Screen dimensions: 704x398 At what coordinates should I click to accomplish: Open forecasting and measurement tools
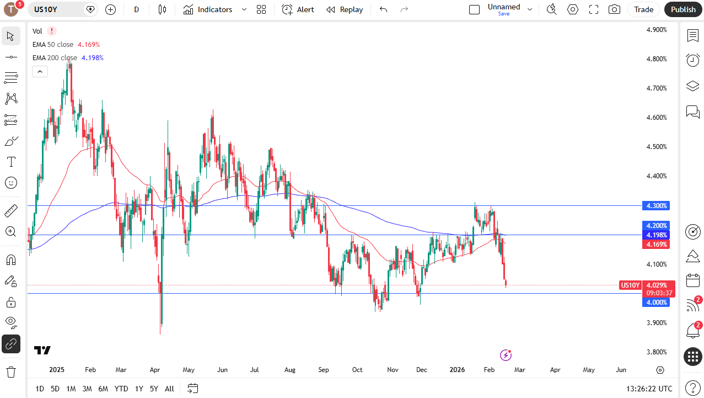coord(11,120)
